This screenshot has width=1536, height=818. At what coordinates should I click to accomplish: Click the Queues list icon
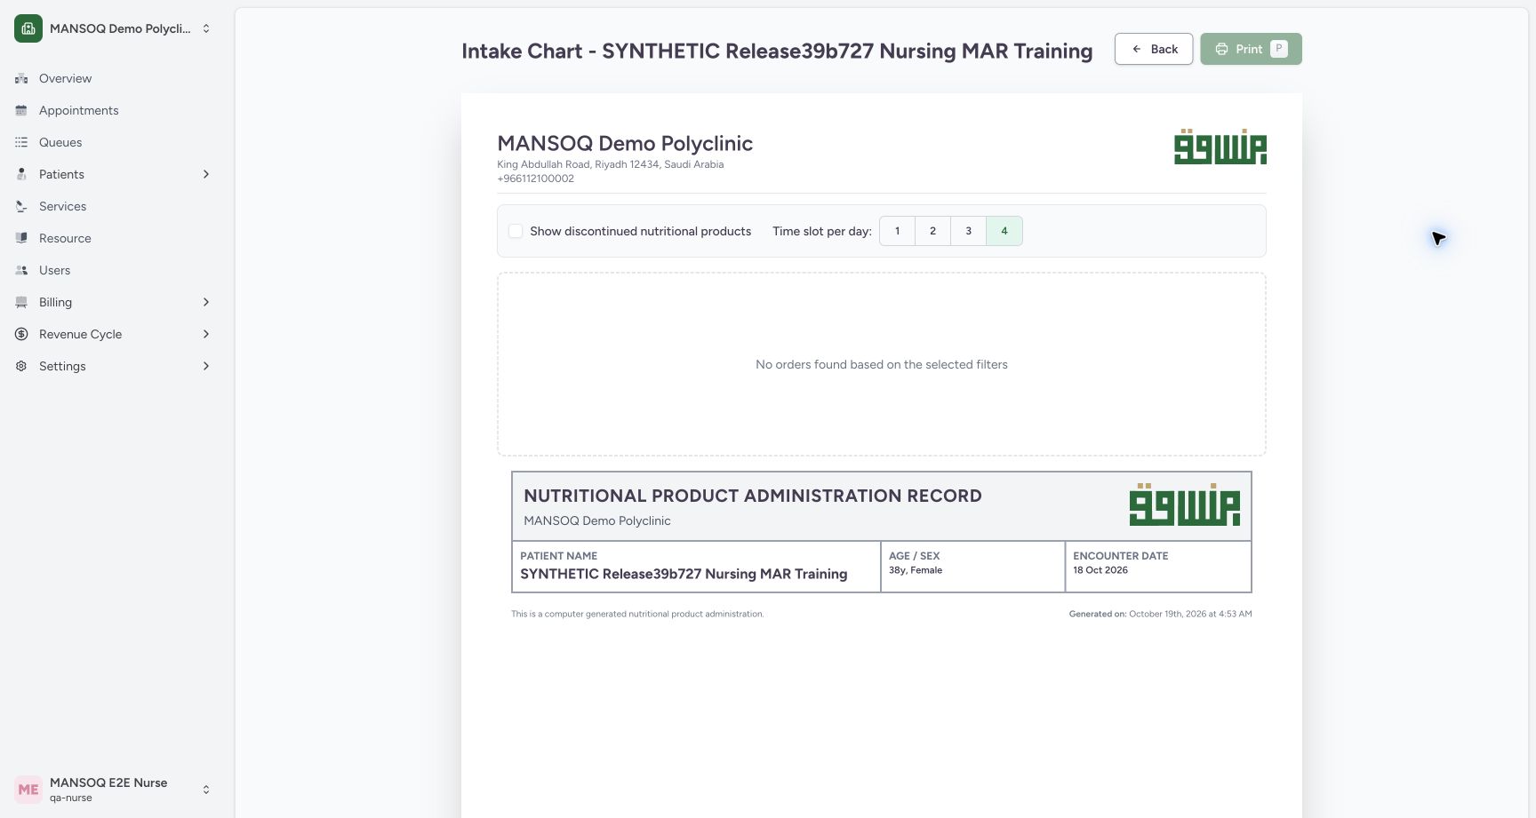click(21, 142)
